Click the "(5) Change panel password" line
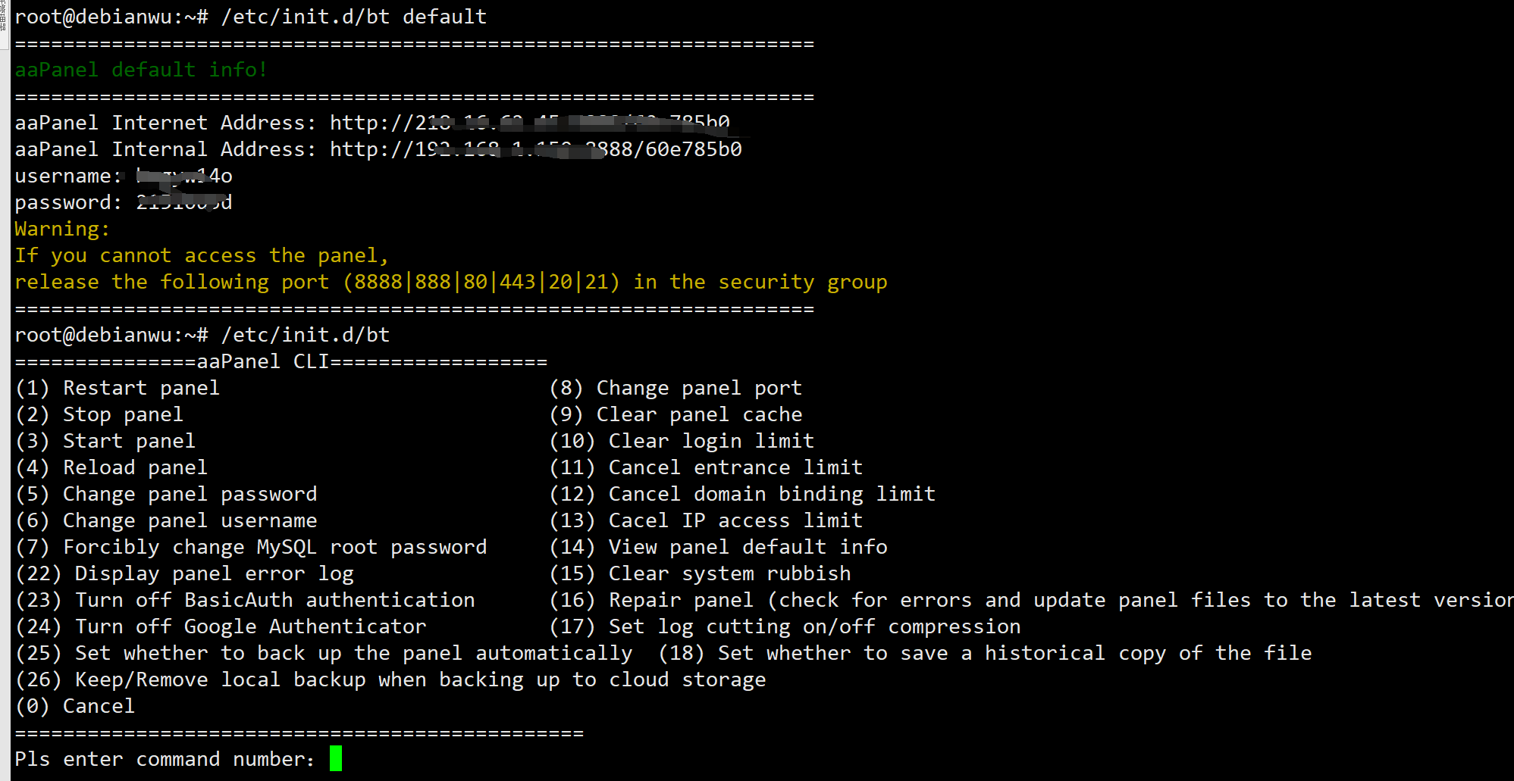1514x781 pixels. pos(166,494)
